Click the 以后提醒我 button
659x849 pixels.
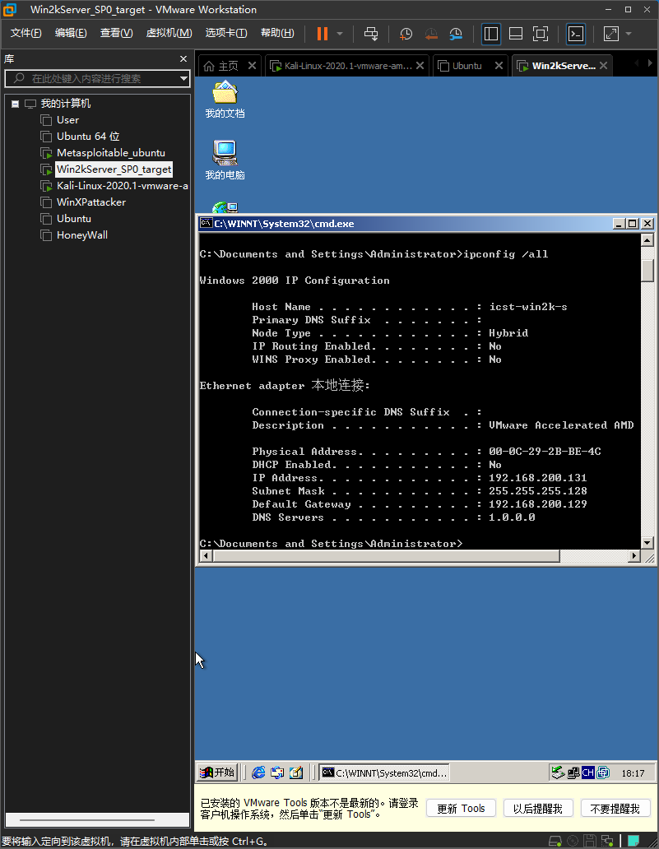point(538,809)
